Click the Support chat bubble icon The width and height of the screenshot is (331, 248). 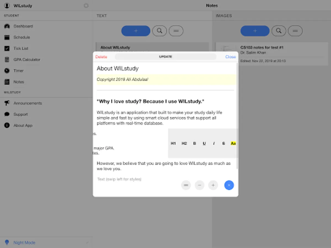[7, 114]
